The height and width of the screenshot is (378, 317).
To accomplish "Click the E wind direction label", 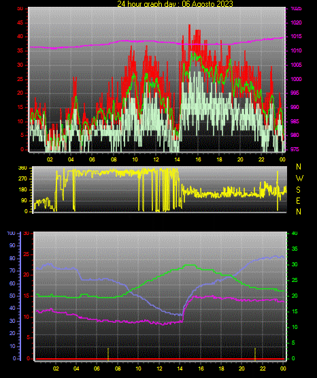I will point(298,201).
